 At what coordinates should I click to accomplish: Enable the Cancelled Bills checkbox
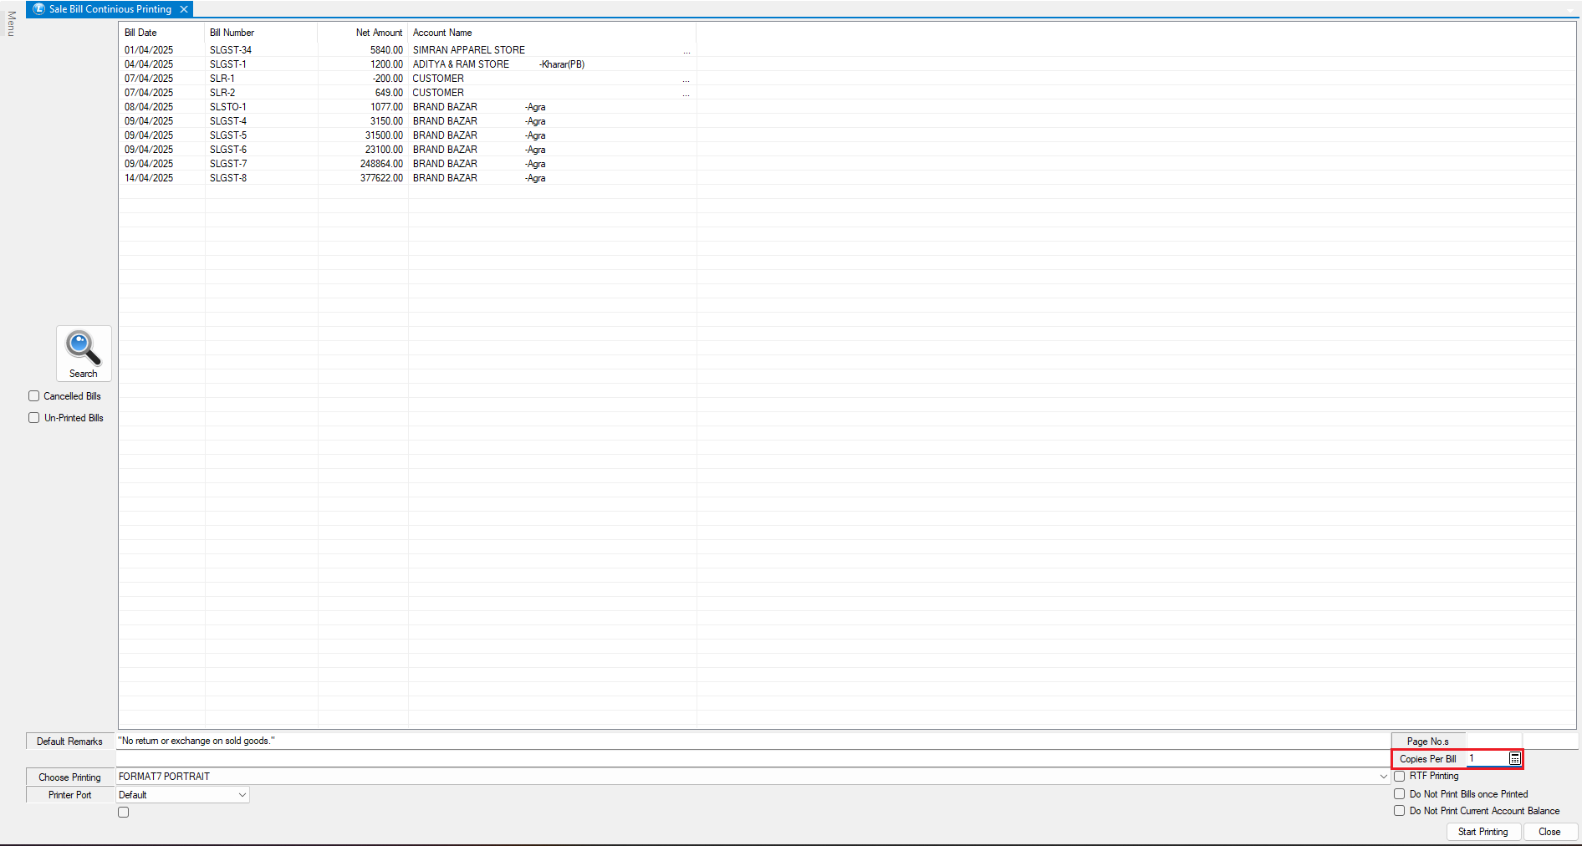coord(34,396)
